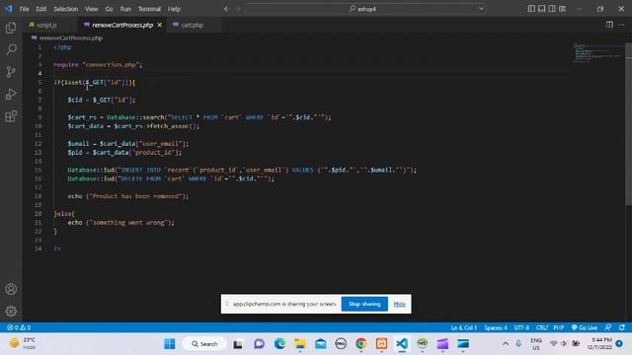Image resolution: width=632 pixels, height=355 pixels.
Task: Open the Accounts menu icon
Action: [11, 289]
